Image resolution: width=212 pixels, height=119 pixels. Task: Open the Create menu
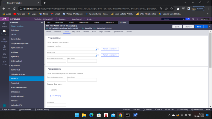91,19
